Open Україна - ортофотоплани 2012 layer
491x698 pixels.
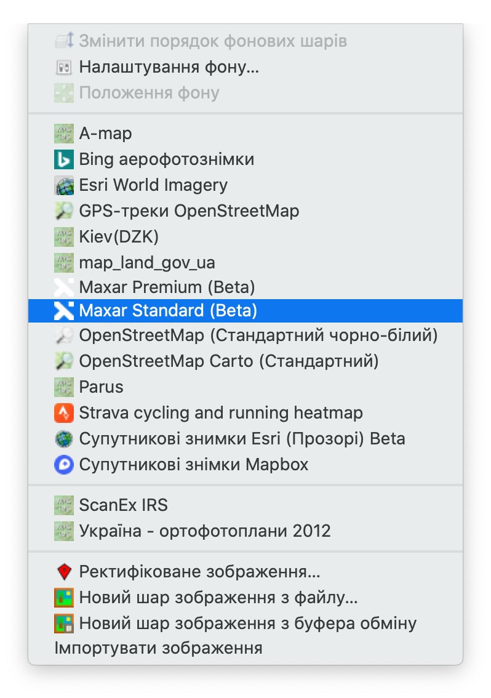point(245,531)
